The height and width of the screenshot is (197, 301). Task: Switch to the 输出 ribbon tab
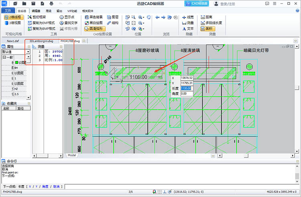[59, 11]
